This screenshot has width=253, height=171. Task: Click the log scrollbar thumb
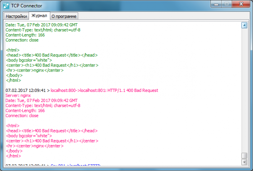pyautogui.click(x=244, y=156)
